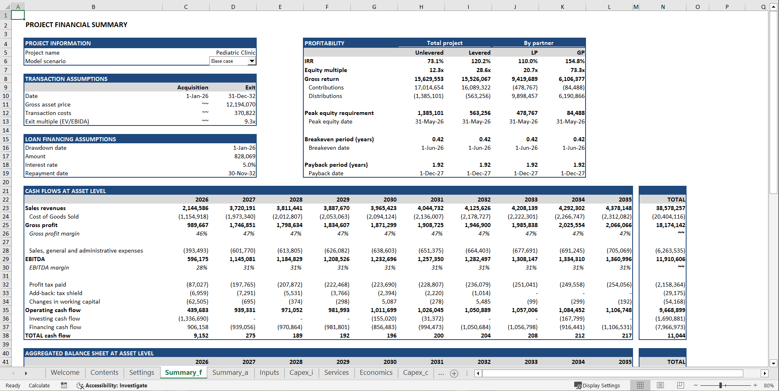The width and height of the screenshot is (779, 391).
Task: Advance sheet tabs with the right navigation arrow
Action: pos(26,373)
